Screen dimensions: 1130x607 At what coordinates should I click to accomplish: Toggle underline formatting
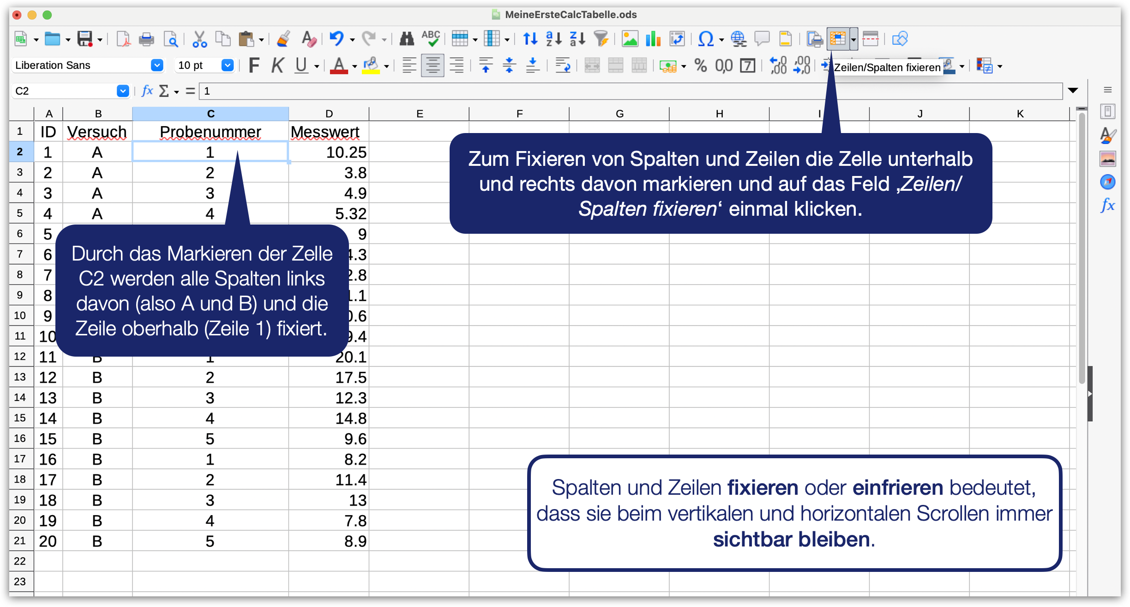pos(300,66)
